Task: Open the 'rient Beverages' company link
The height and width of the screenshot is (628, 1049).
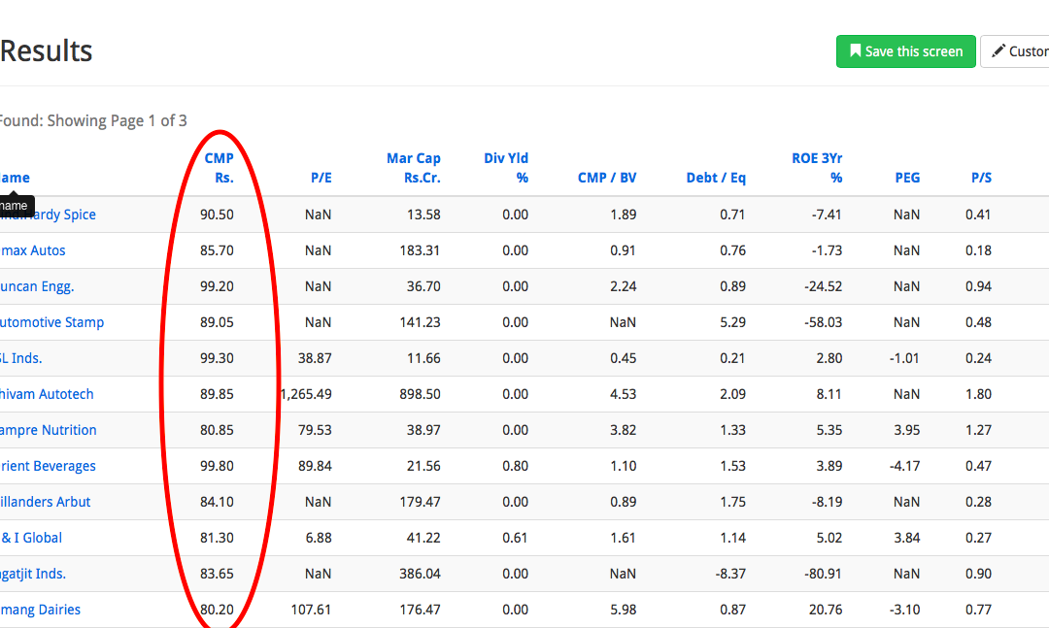Action: [x=48, y=466]
